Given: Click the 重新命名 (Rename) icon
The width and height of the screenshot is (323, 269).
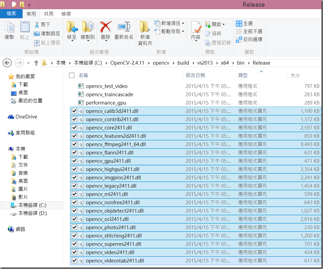Looking at the screenshot, I should pyautogui.click(x=124, y=27).
